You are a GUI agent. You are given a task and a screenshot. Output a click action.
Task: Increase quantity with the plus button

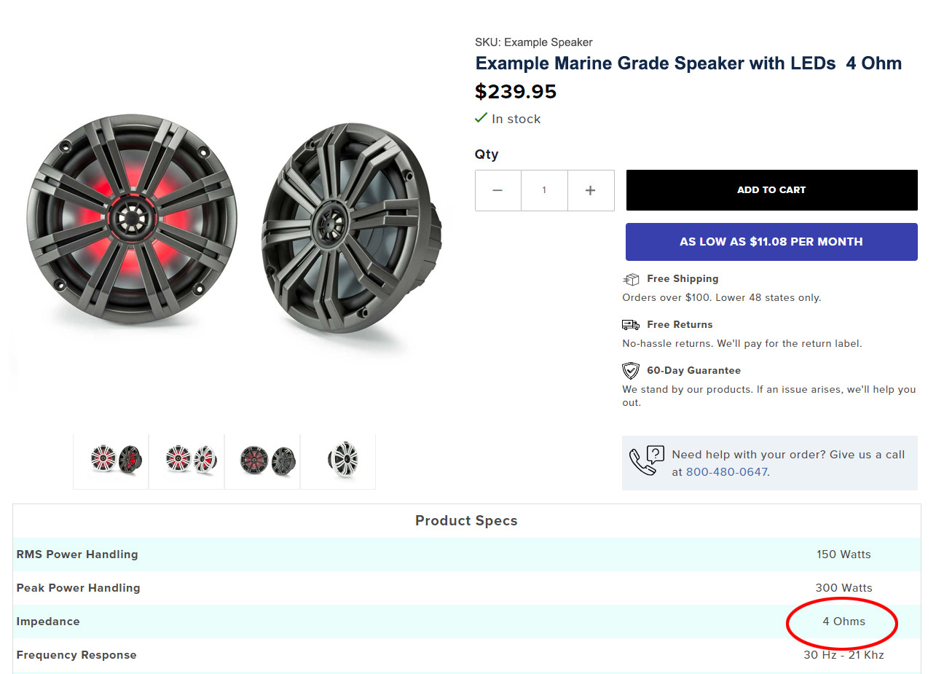tap(591, 190)
